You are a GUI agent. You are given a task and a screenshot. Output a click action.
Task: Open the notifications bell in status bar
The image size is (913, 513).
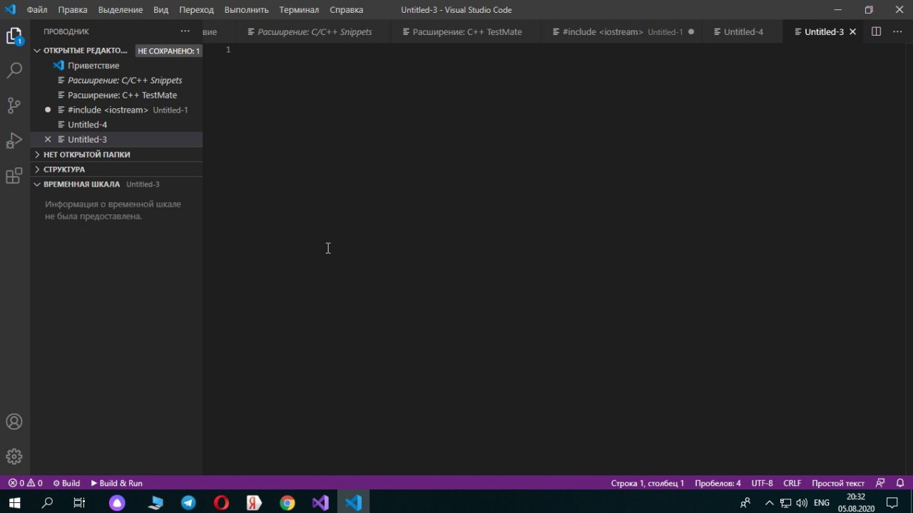(x=900, y=483)
